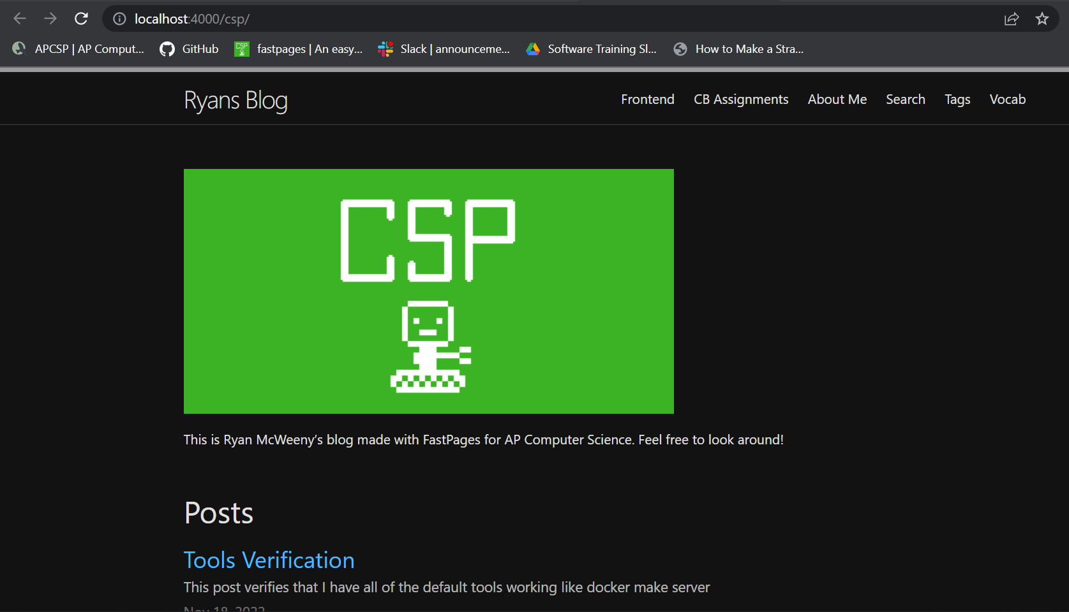Image resolution: width=1069 pixels, height=612 pixels.
Task: Go back with the browser back arrow
Action: pos(20,18)
